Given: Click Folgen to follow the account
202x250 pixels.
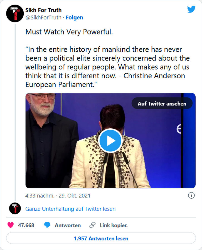Looking at the screenshot, I should click(x=74, y=17).
